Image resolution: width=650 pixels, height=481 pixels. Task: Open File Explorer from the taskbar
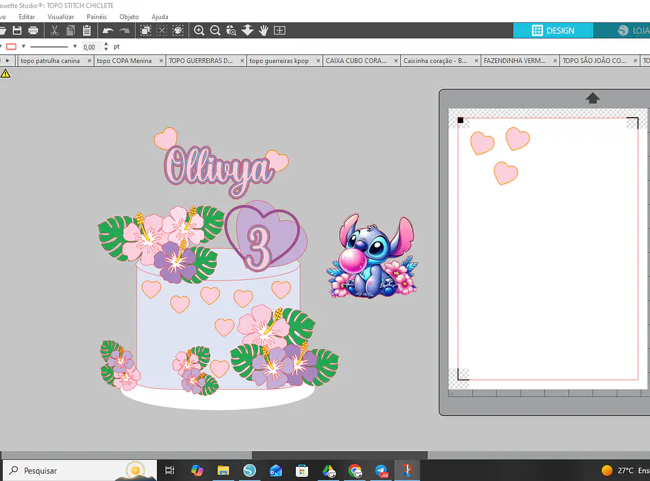(223, 471)
